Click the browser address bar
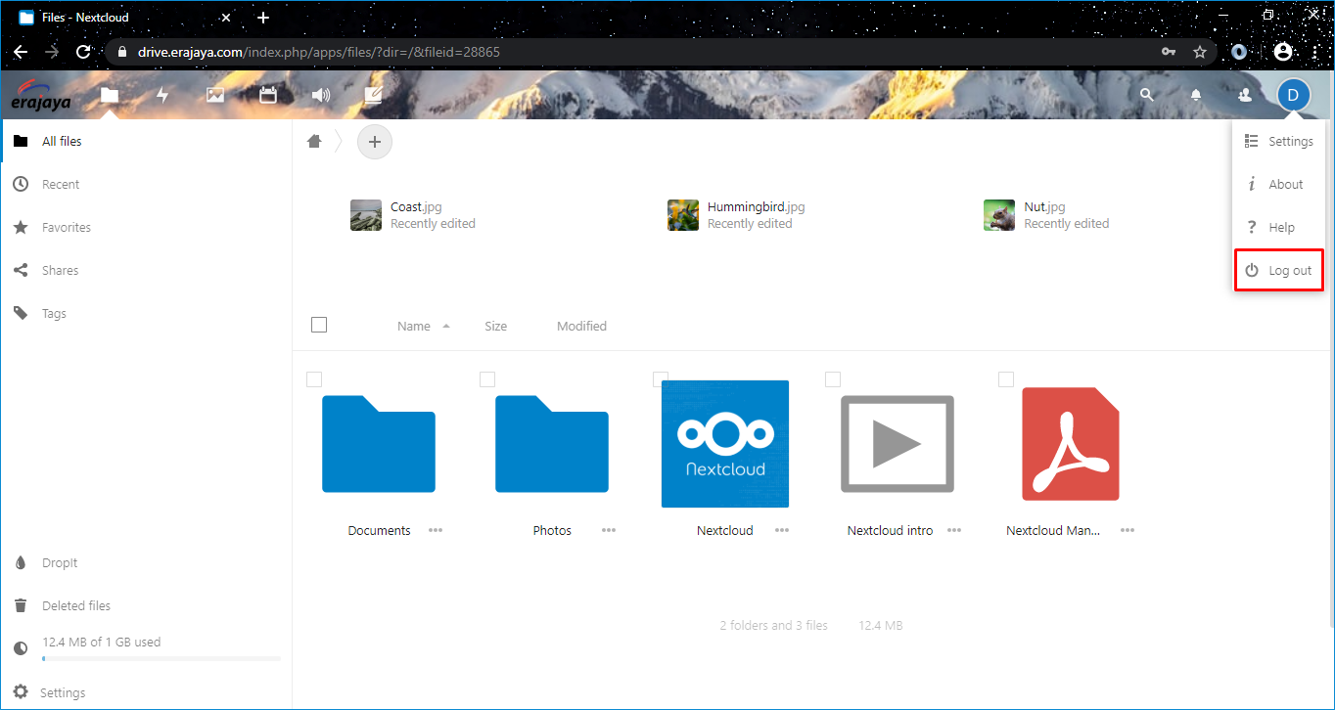The width and height of the screenshot is (1335, 710). click(661, 52)
